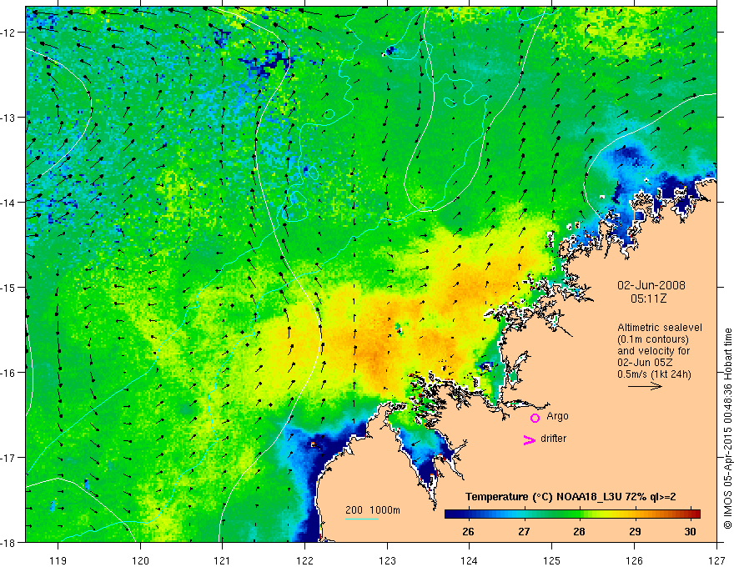Viewport: 734px width, 567px height.
Task: Click the latitude axis label '-14'
Action: pos(8,203)
